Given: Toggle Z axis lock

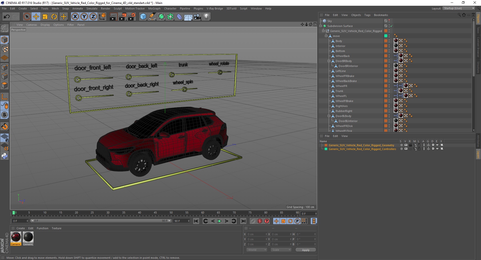Looking at the screenshot, I should (x=93, y=16).
